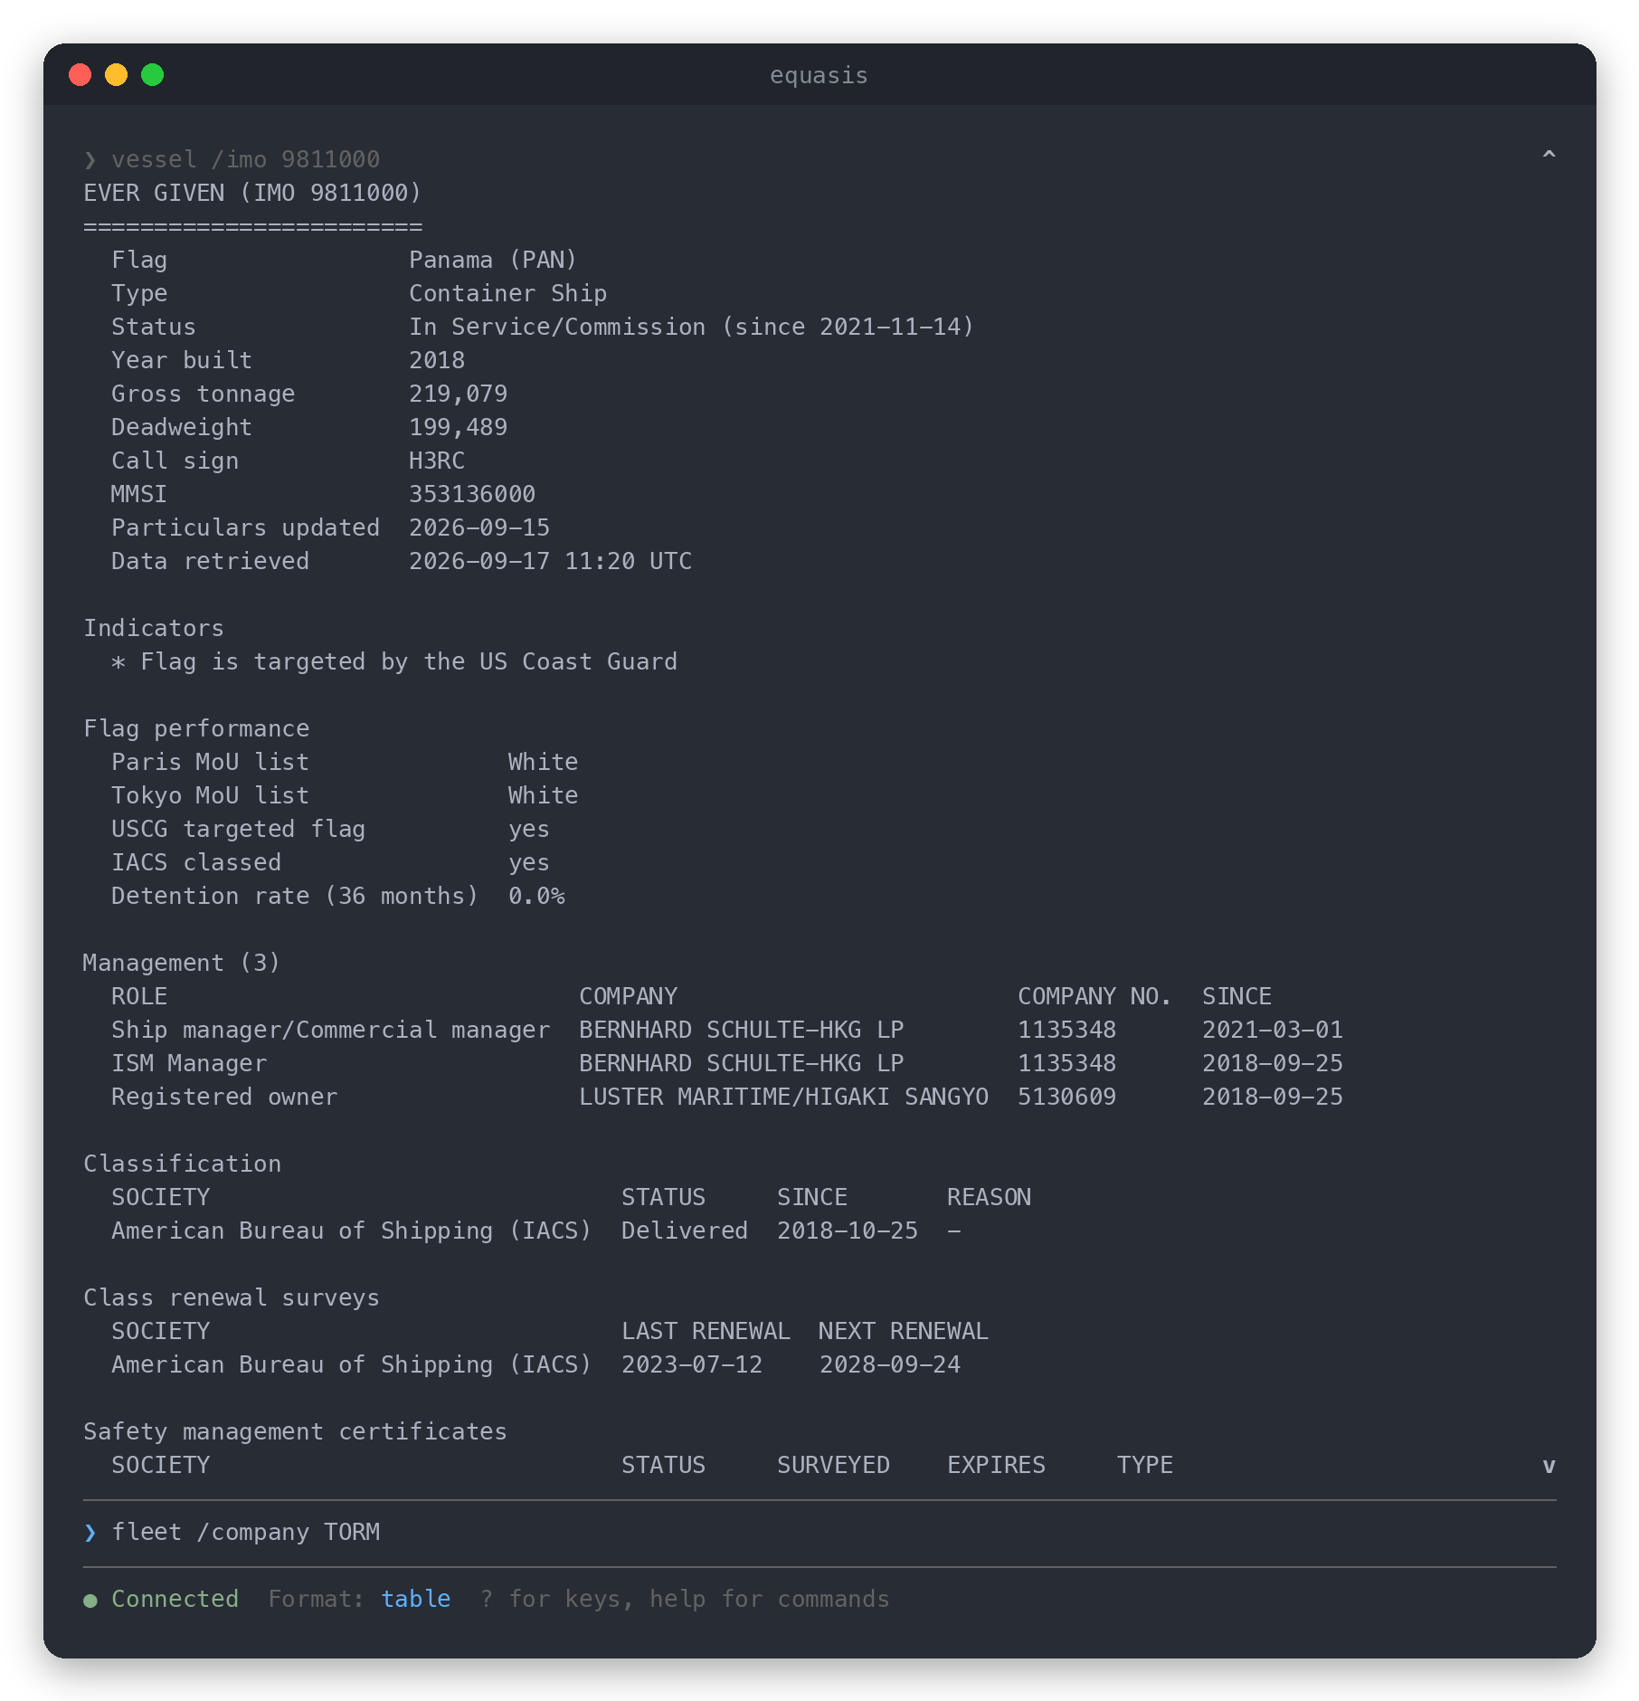The image size is (1639, 1701).
Task: Click the green Connected status indicator
Action: click(x=161, y=1600)
